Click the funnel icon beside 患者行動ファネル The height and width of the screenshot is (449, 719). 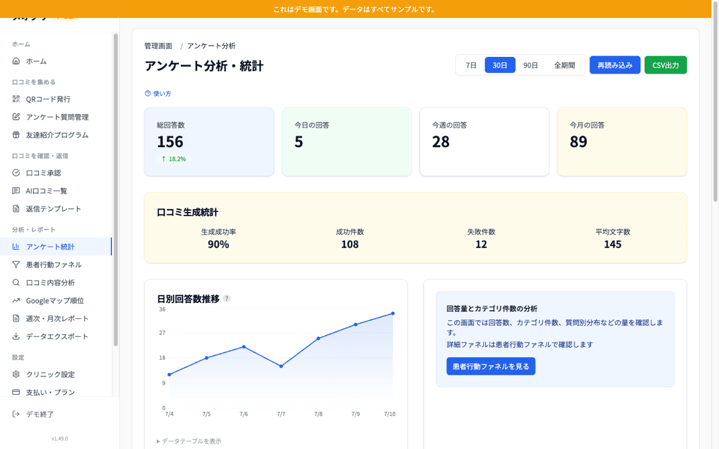[16, 265]
